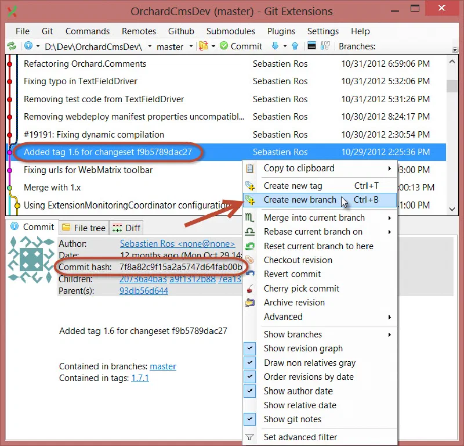Screen dimensions: 464x446
Task: Click the revision list vertical scrollbar thumb
Action: pos(452,86)
